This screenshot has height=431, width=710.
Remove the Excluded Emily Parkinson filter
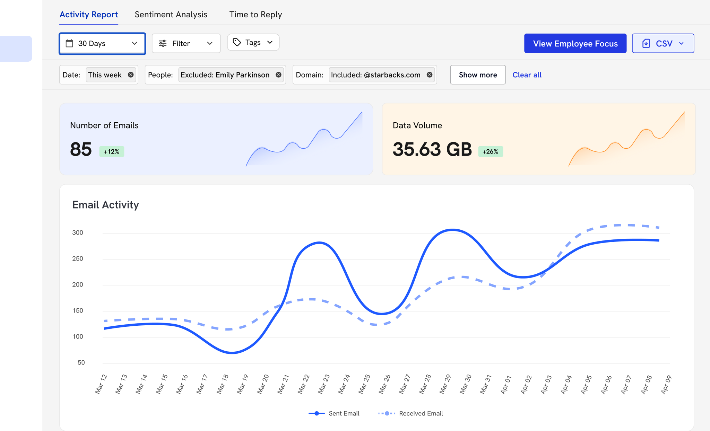click(278, 75)
